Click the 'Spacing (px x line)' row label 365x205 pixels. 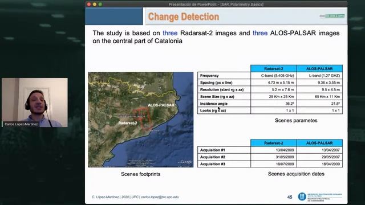[216, 83]
